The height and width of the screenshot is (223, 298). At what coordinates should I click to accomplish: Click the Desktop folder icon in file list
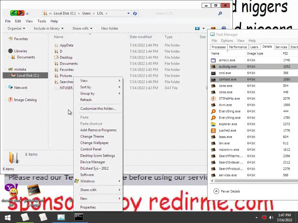(x=56, y=57)
